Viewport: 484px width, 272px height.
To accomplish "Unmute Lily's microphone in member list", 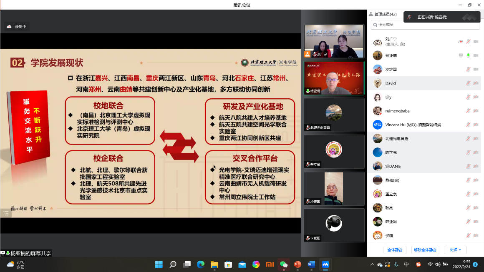I will click(x=468, y=97).
